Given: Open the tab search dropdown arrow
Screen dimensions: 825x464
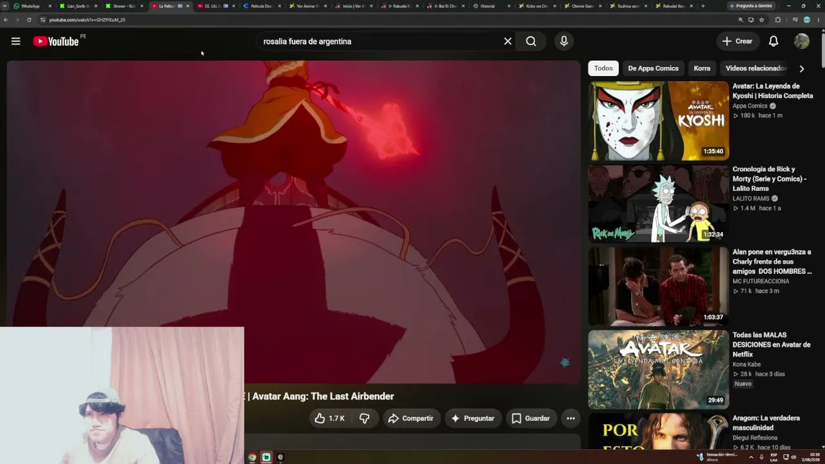Looking at the screenshot, I should tap(5, 6).
